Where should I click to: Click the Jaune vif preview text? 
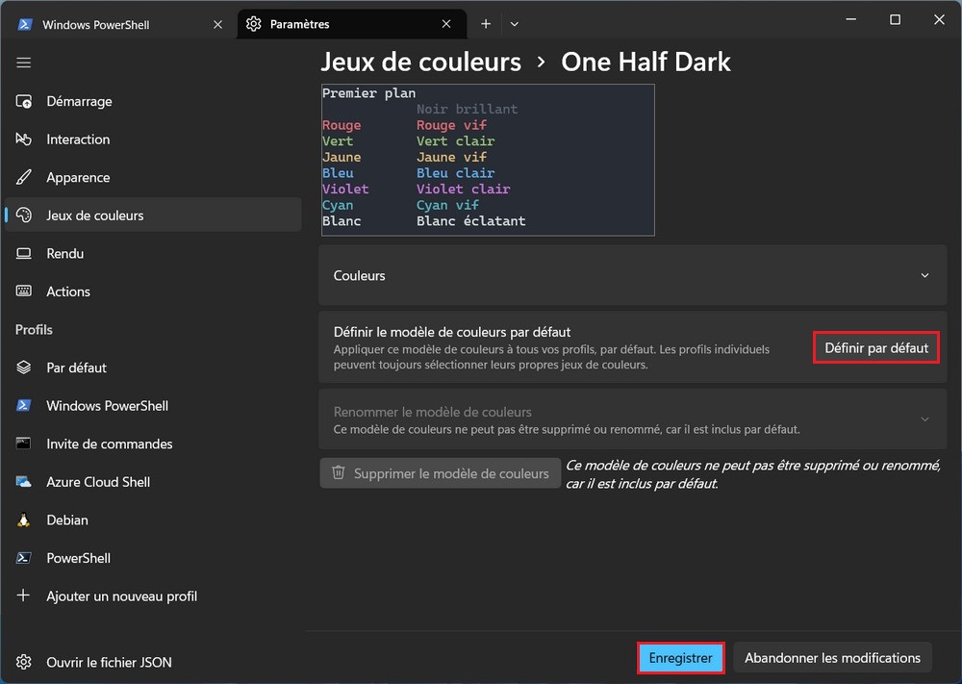coord(451,157)
